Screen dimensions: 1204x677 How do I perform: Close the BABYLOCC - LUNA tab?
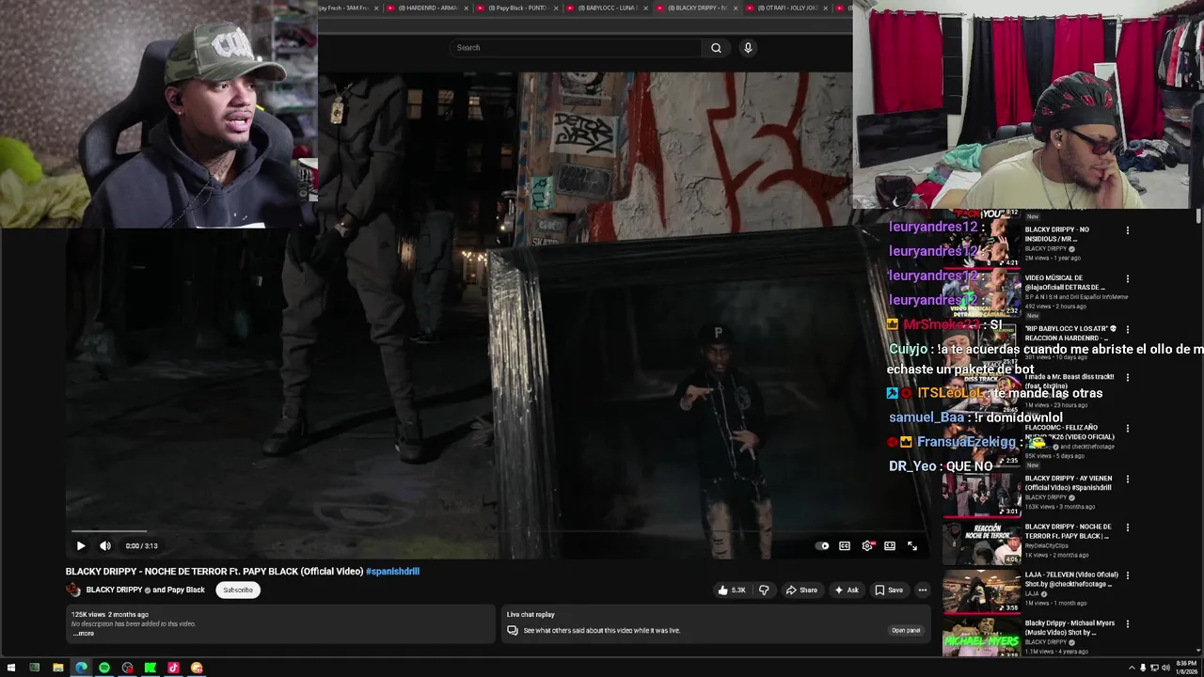click(647, 8)
